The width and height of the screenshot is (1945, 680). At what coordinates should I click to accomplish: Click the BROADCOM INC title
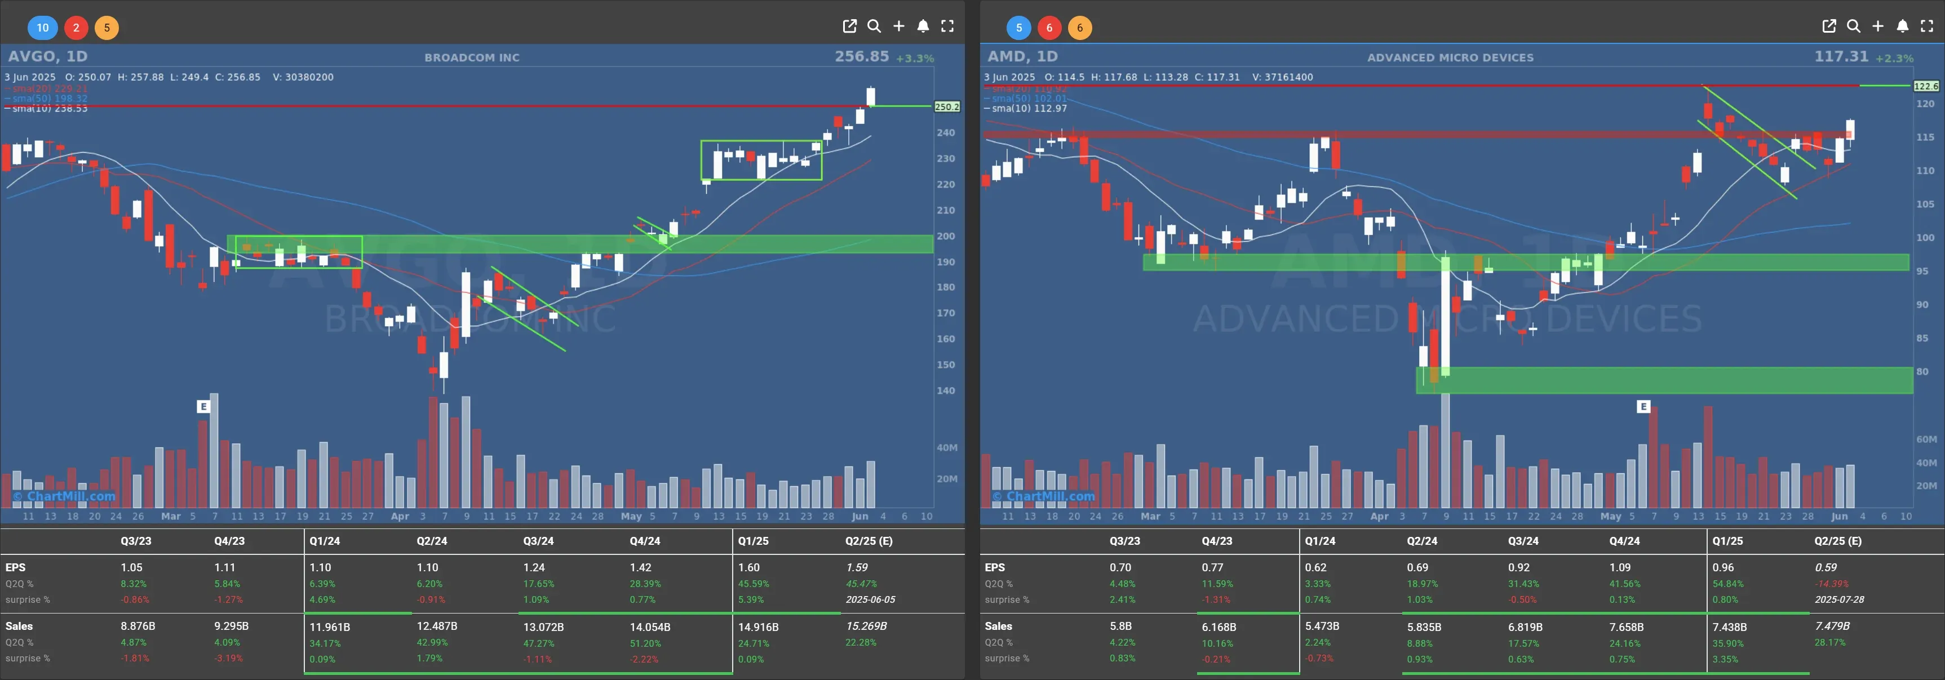pyautogui.click(x=472, y=57)
